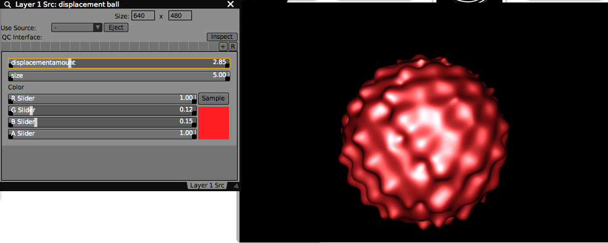608x243 pixels.
Task: Click the QC Interface label
Action: click(22, 37)
